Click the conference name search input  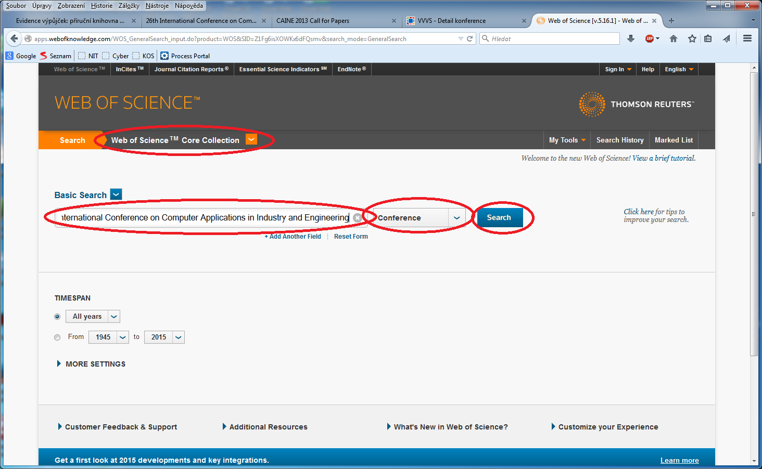[211, 218]
